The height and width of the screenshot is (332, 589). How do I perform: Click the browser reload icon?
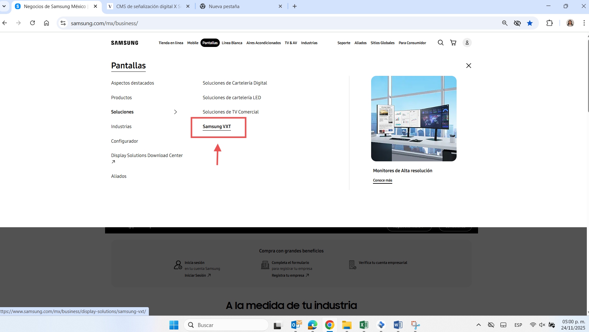[32, 23]
